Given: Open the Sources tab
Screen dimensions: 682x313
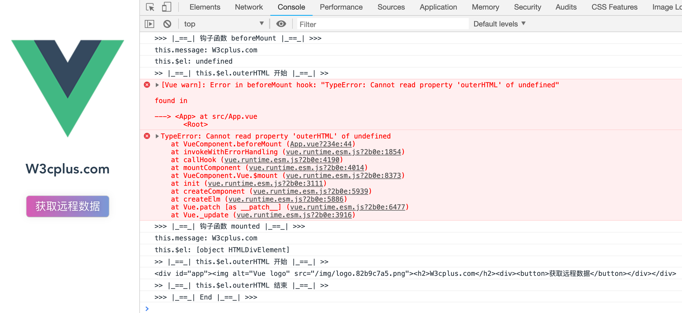Looking at the screenshot, I should tap(391, 7).
